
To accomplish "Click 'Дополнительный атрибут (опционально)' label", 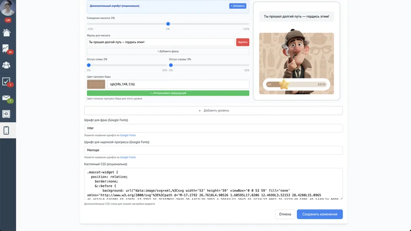I will coord(115,6).
